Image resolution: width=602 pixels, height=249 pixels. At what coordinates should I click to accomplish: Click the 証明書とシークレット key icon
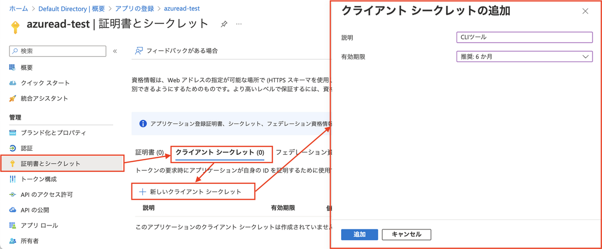(x=13, y=164)
